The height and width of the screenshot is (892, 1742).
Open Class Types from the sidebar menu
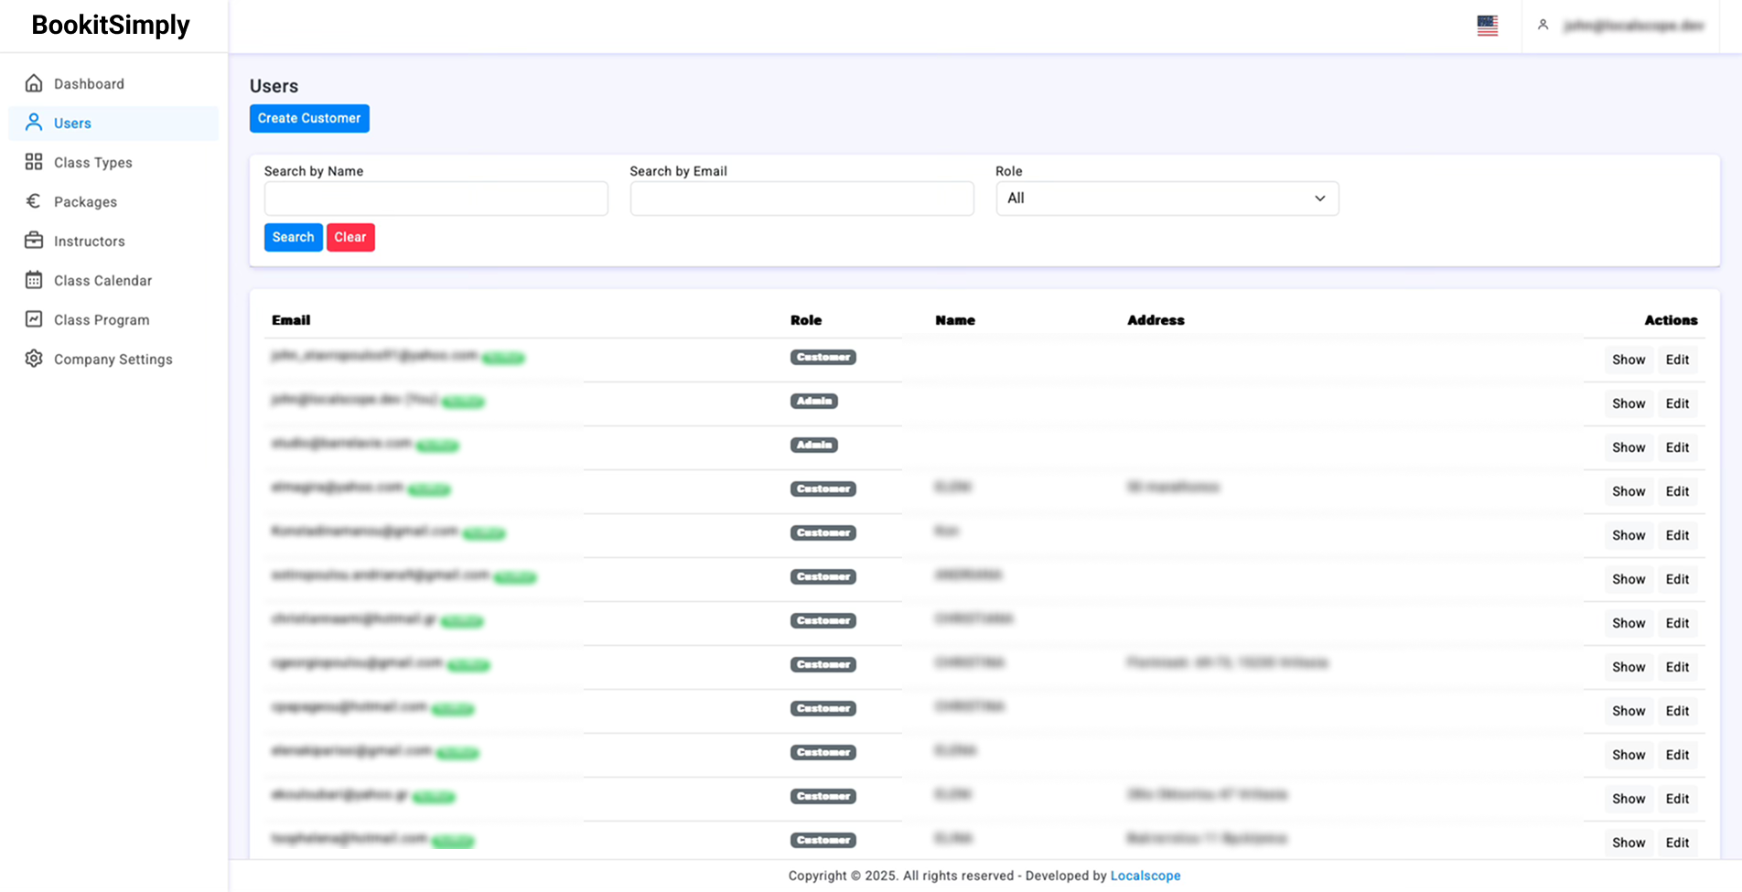(93, 163)
